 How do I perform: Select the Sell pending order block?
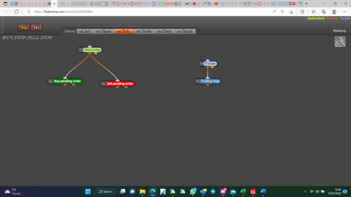pyautogui.click(x=120, y=84)
